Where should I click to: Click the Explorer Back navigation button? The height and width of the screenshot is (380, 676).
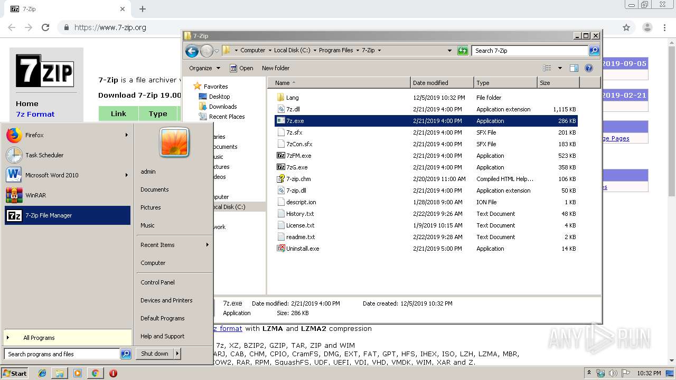(x=192, y=51)
